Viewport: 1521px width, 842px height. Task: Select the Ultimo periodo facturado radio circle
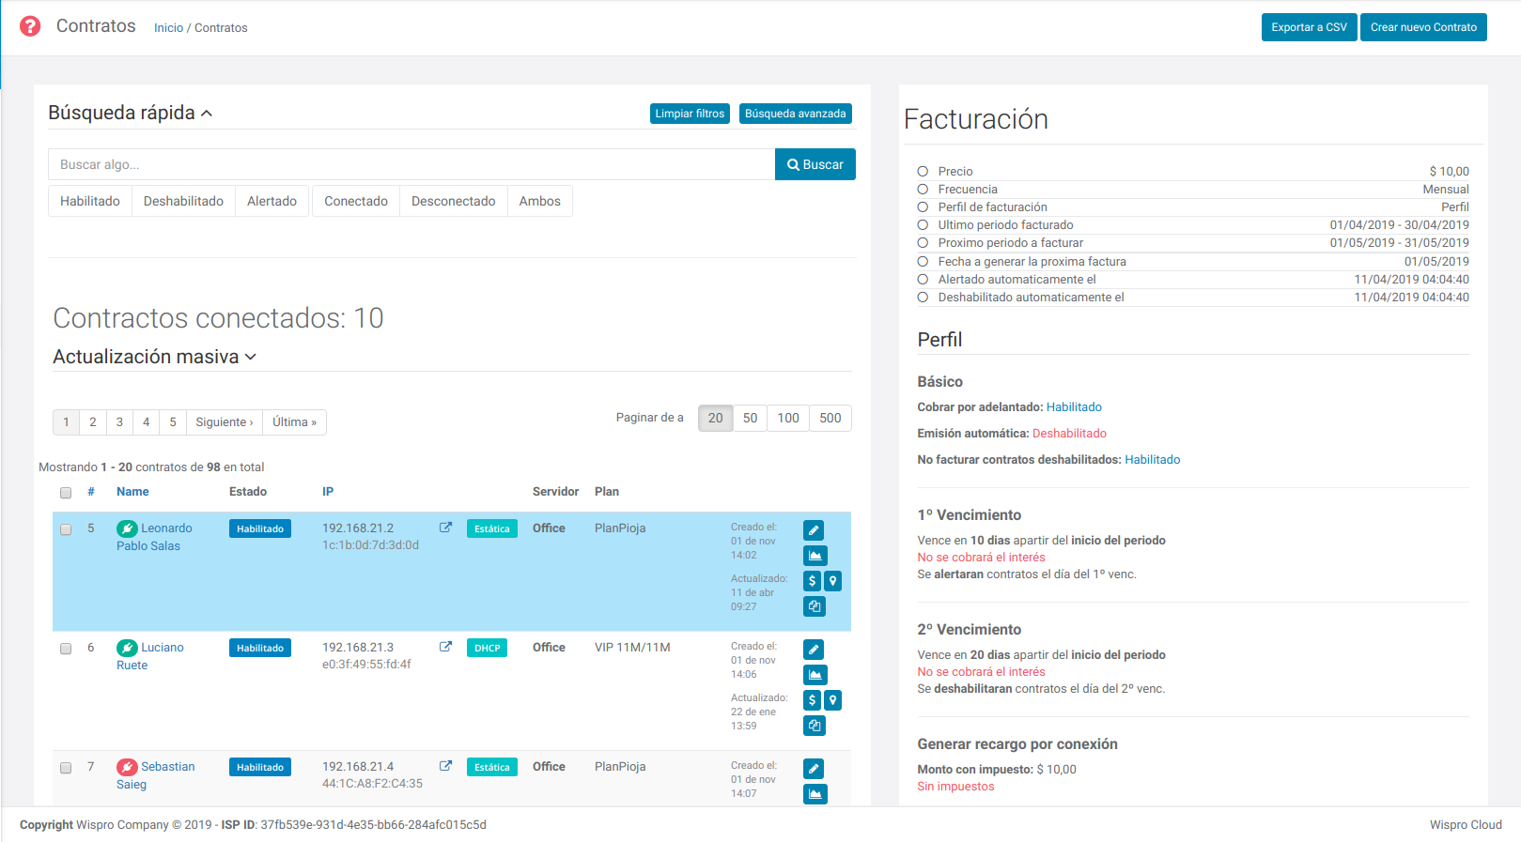[x=923, y=224]
